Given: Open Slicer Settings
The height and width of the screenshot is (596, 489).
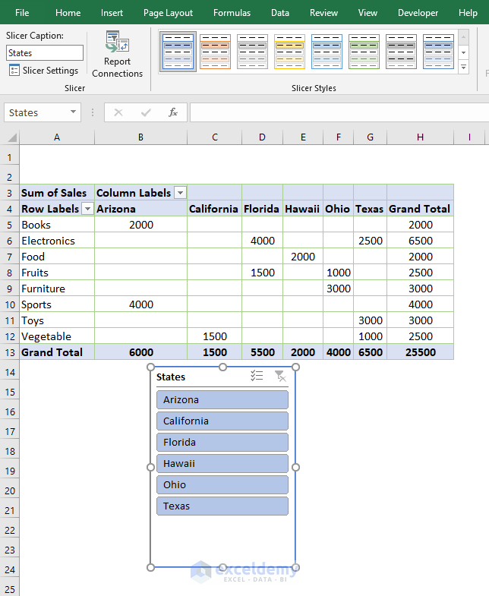Looking at the screenshot, I should pos(44,71).
